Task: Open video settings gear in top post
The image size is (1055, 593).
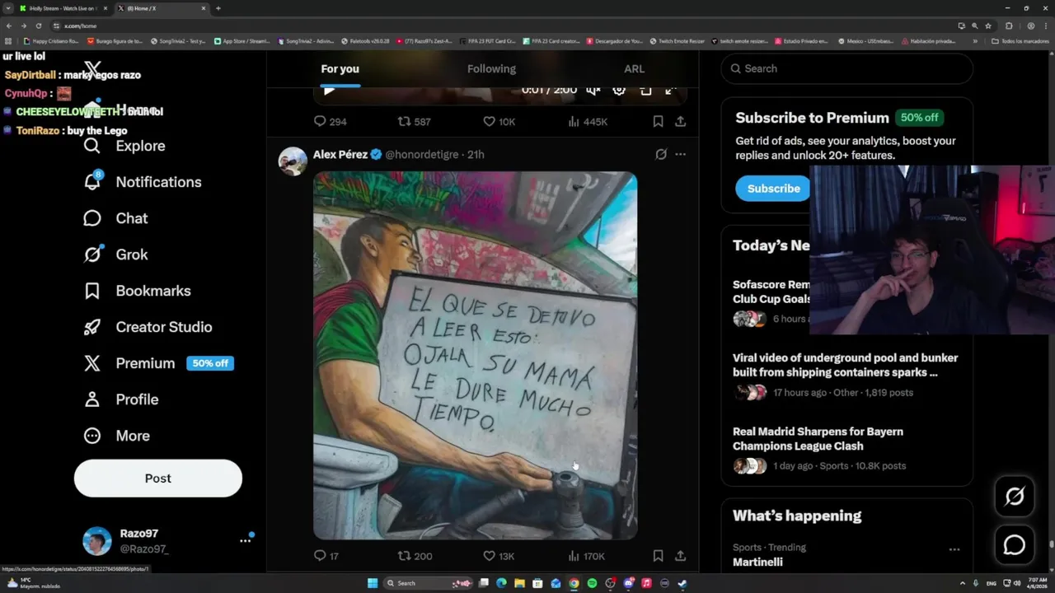Action: pyautogui.click(x=619, y=90)
